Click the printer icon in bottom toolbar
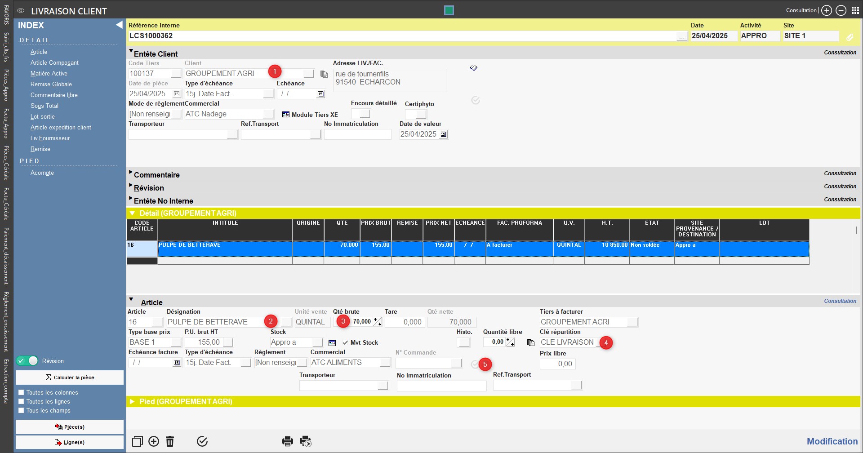 [288, 441]
